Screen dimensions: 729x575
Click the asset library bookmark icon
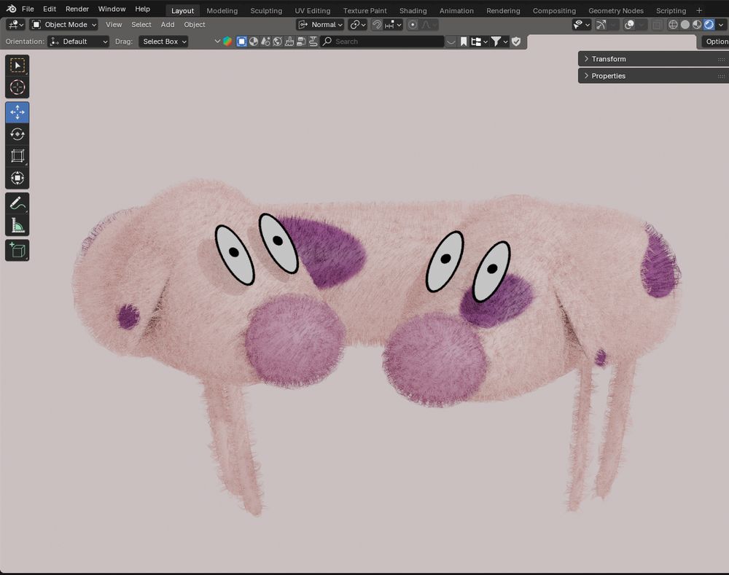coord(464,42)
